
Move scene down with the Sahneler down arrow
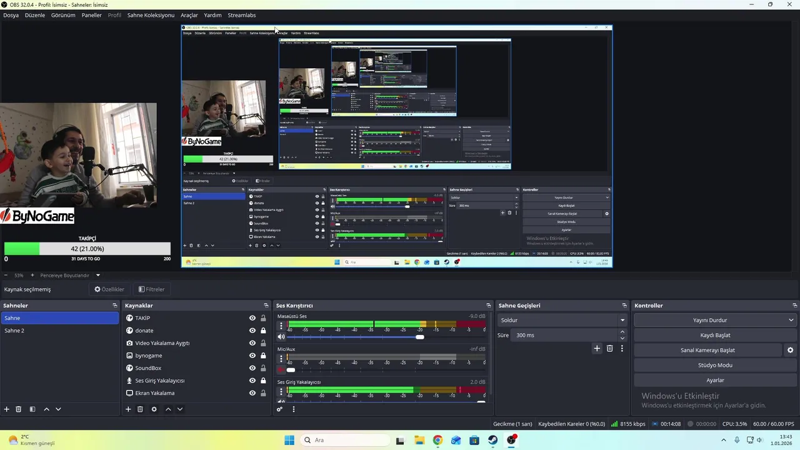(x=58, y=409)
